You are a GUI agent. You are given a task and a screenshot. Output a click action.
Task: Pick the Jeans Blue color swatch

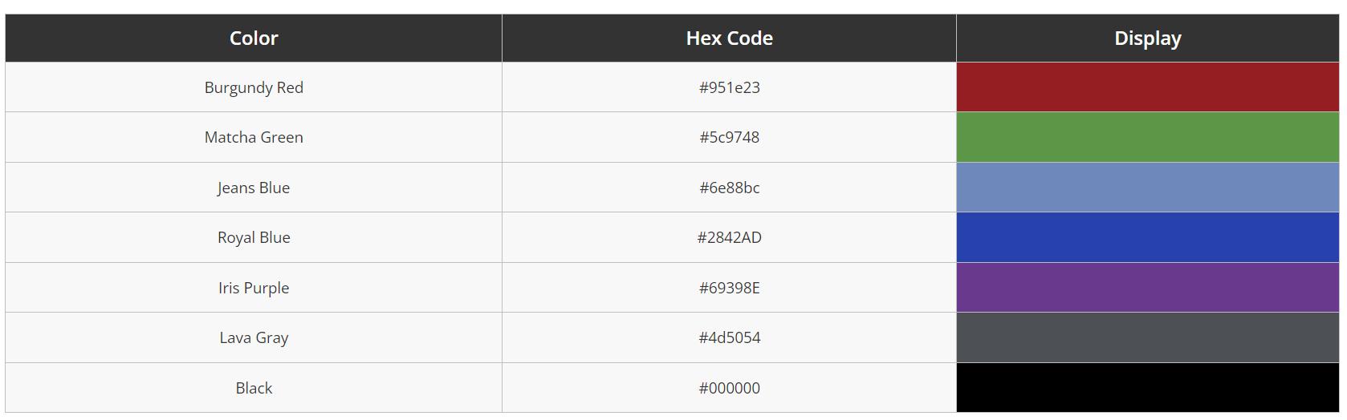pos(1147,188)
